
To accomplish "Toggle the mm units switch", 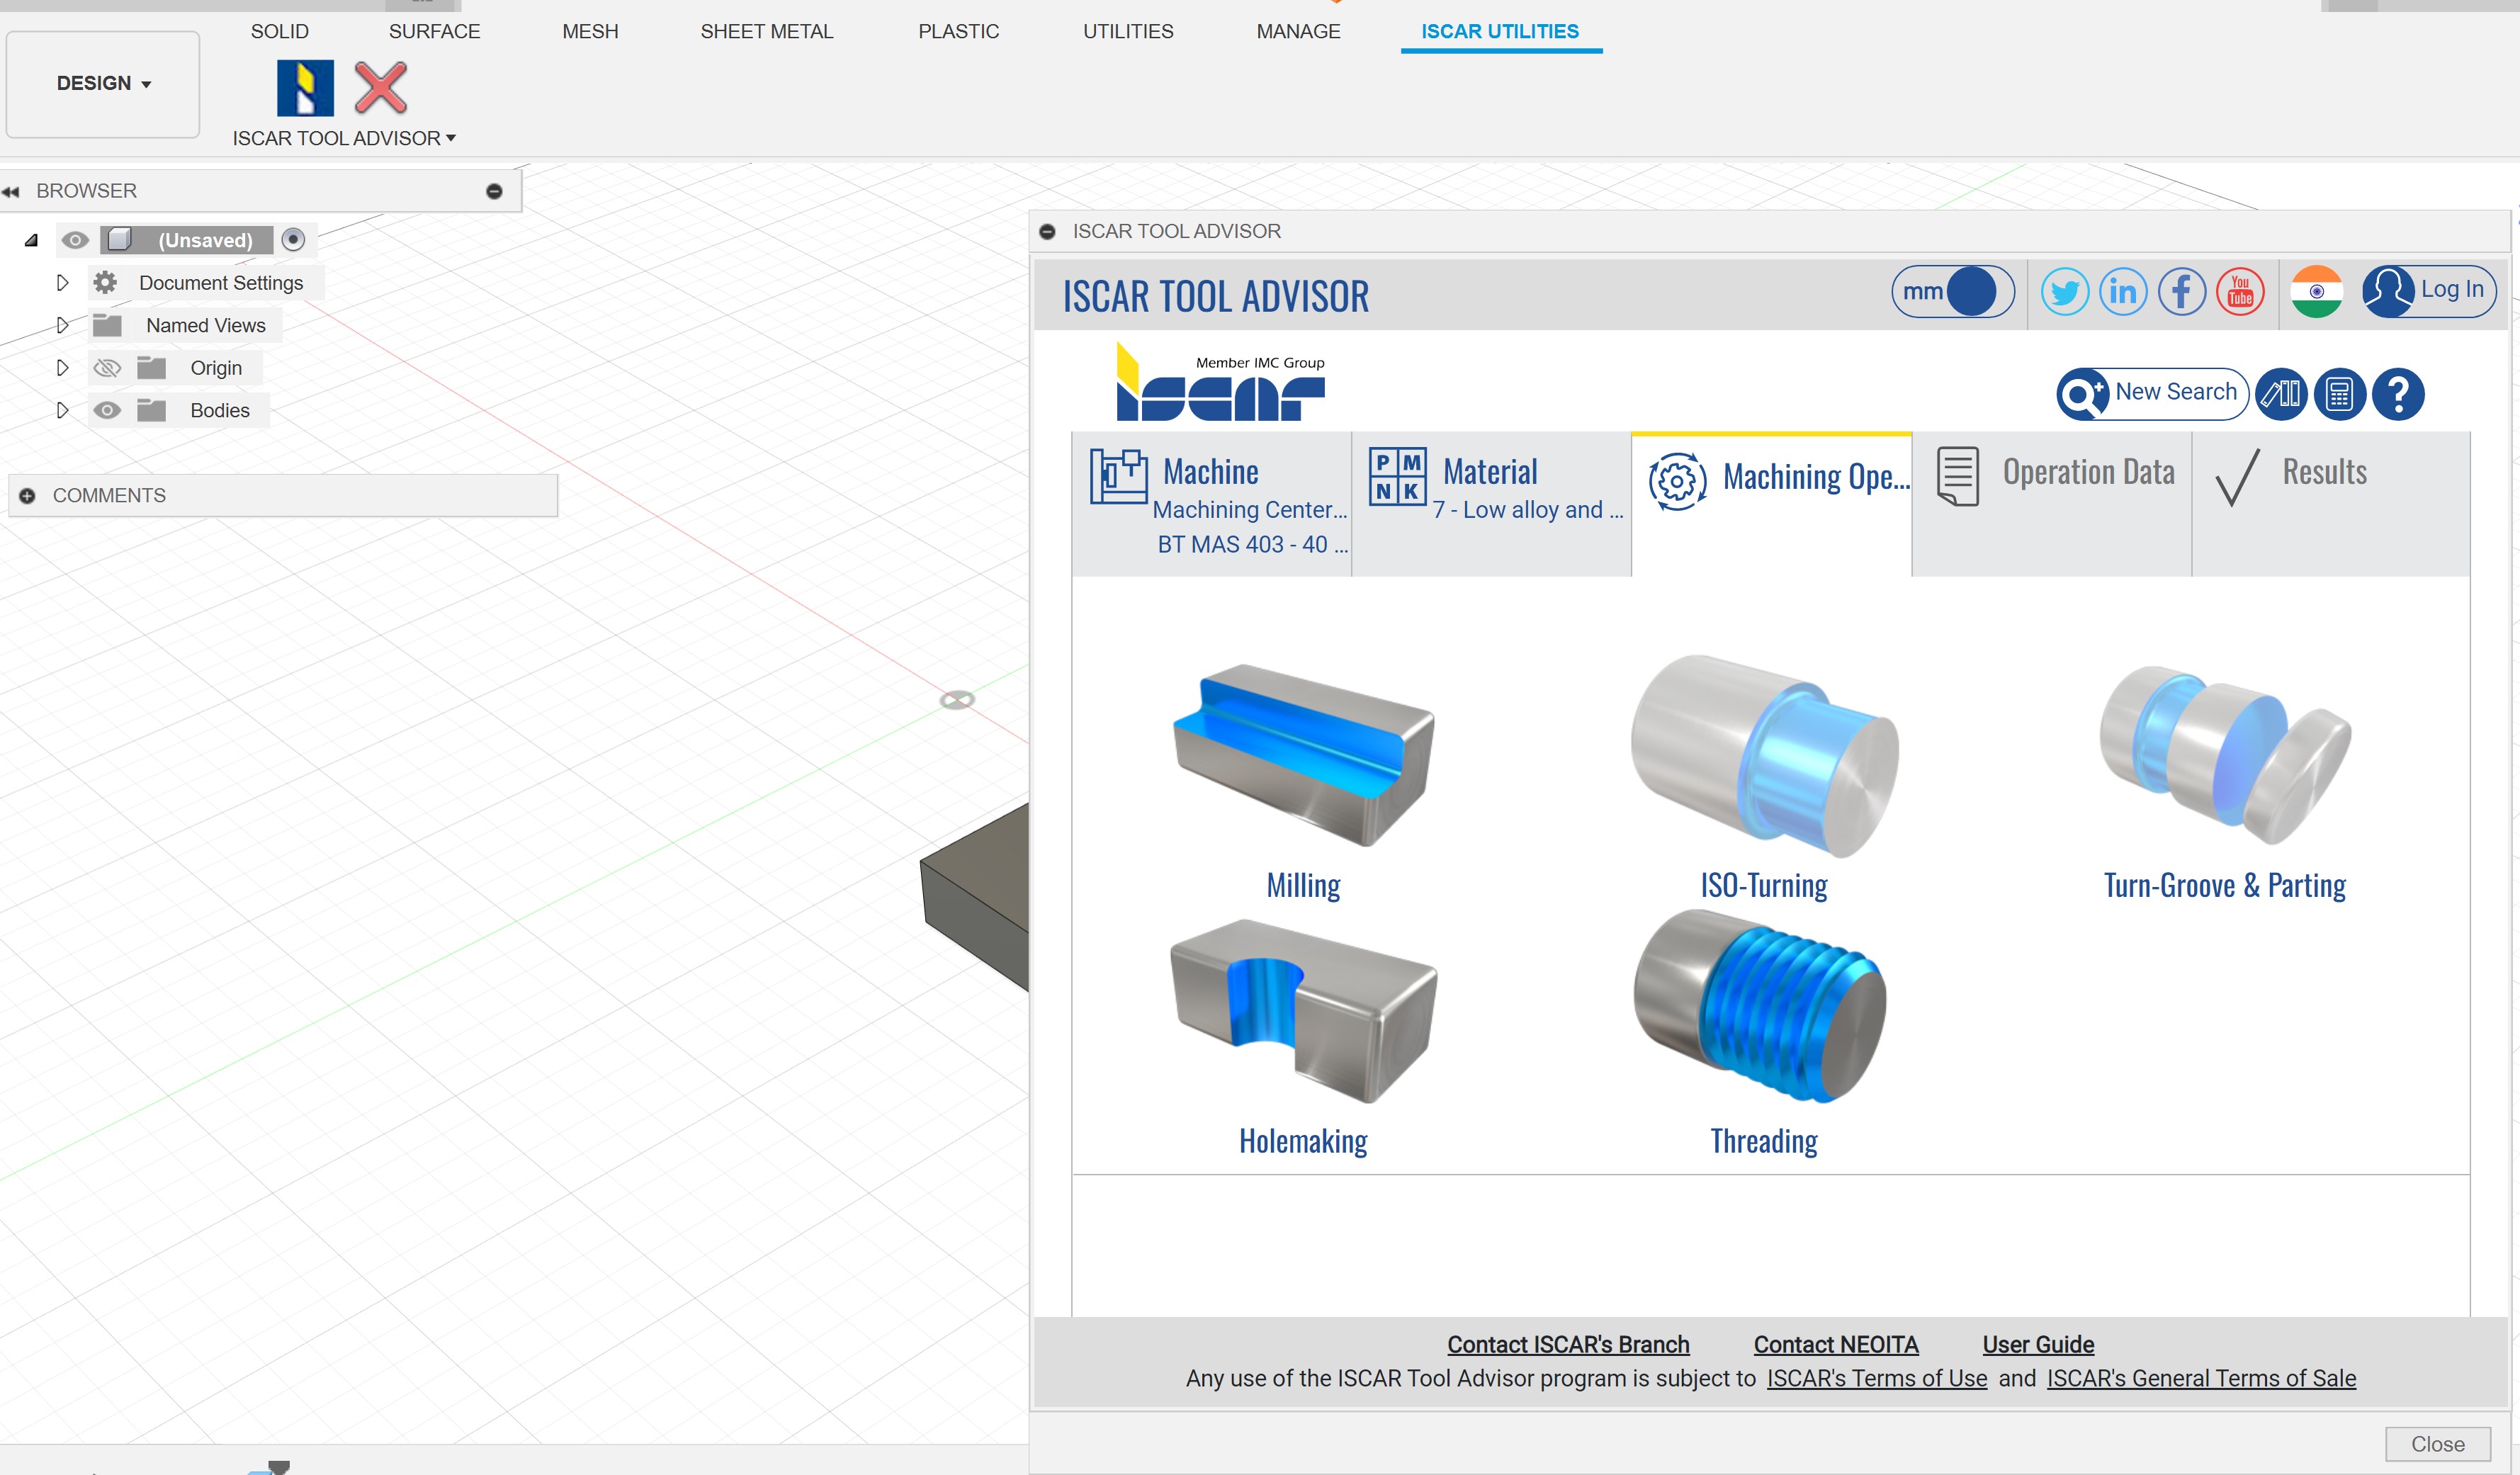I will [x=1952, y=292].
